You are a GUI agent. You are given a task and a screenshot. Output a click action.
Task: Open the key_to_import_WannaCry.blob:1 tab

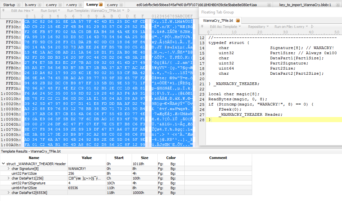[305, 4]
